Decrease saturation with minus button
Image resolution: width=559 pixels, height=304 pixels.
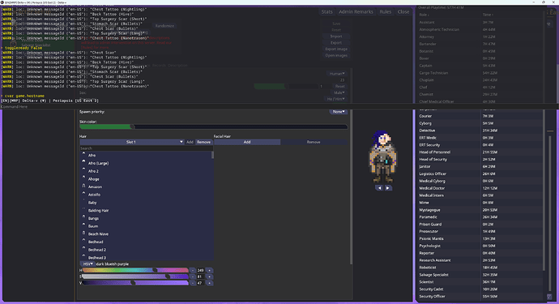tap(193, 276)
